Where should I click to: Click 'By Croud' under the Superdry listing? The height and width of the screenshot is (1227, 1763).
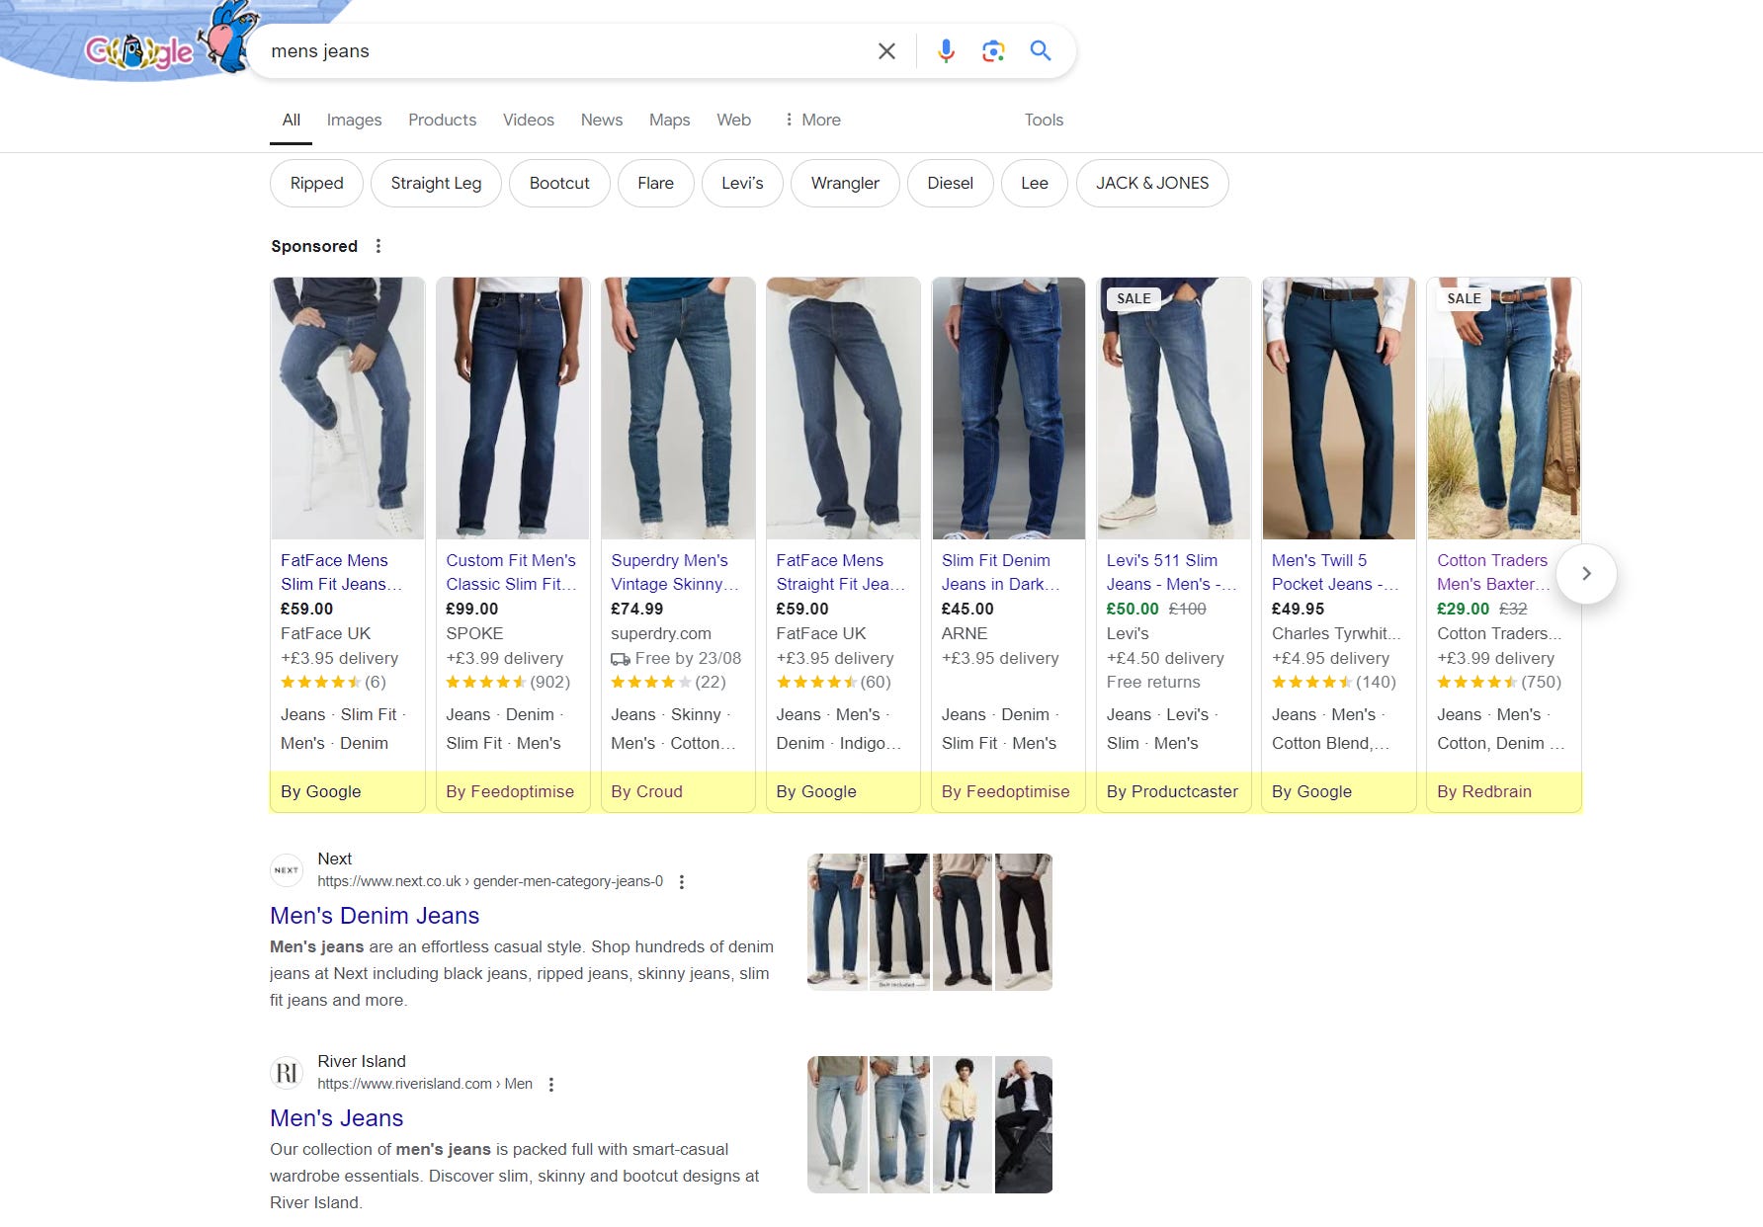click(x=646, y=791)
